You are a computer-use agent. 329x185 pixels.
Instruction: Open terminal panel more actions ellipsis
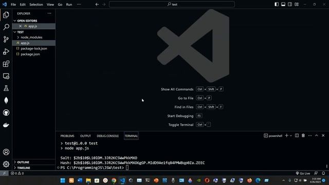310,136
